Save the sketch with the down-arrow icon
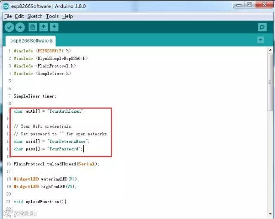 pos(54,27)
